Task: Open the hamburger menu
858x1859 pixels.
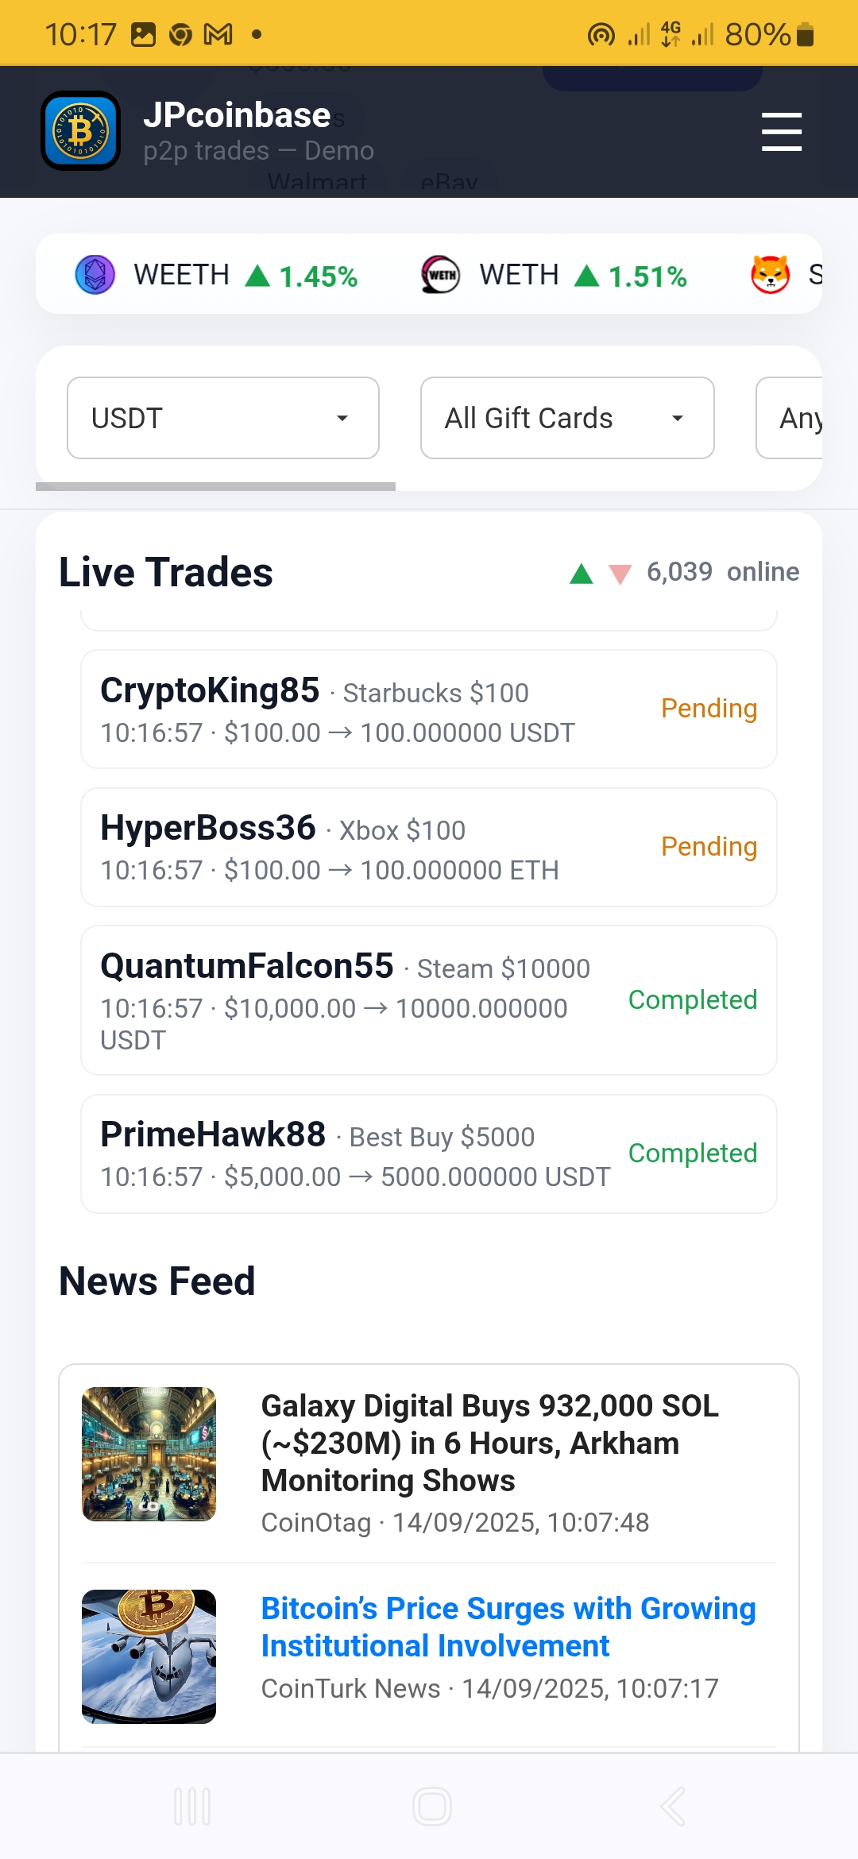Action: pos(781,132)
